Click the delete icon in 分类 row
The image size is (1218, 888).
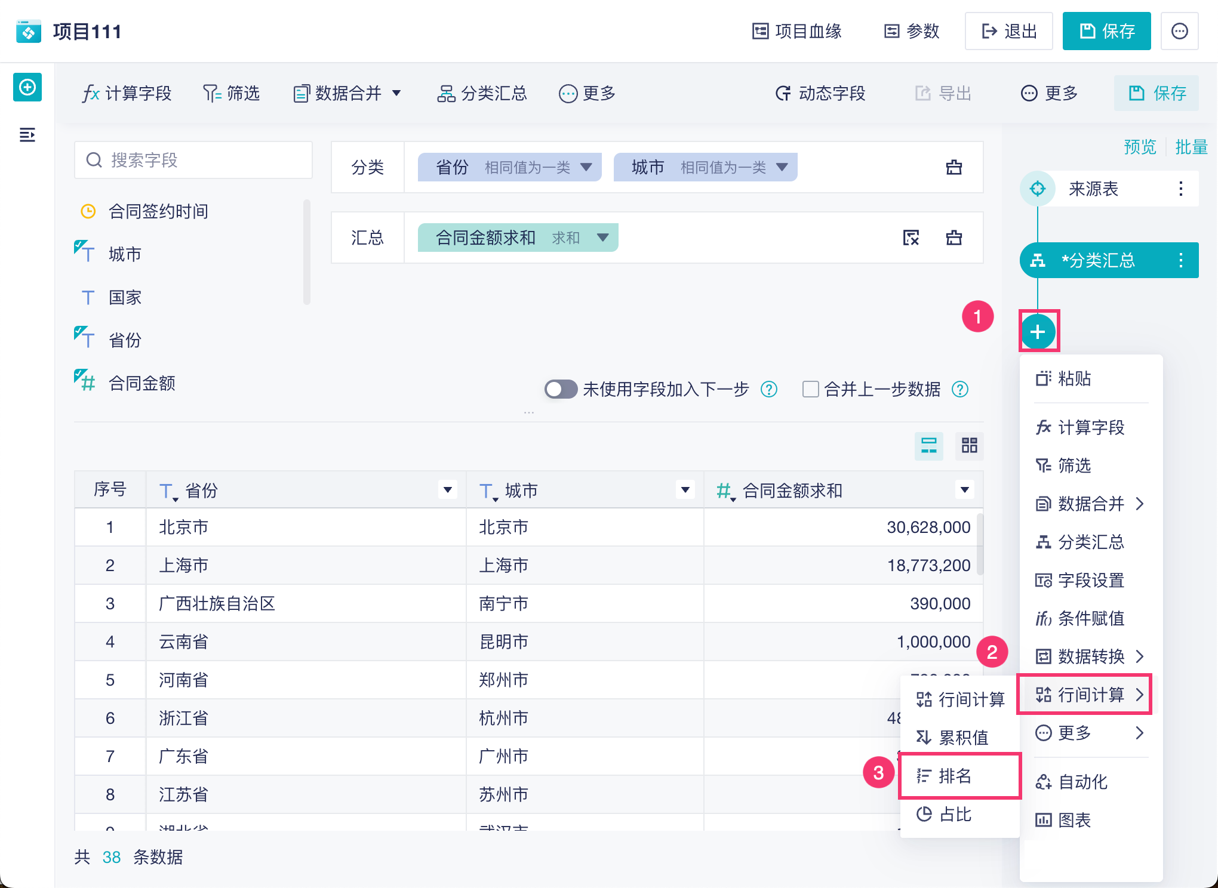pos(954,167)
